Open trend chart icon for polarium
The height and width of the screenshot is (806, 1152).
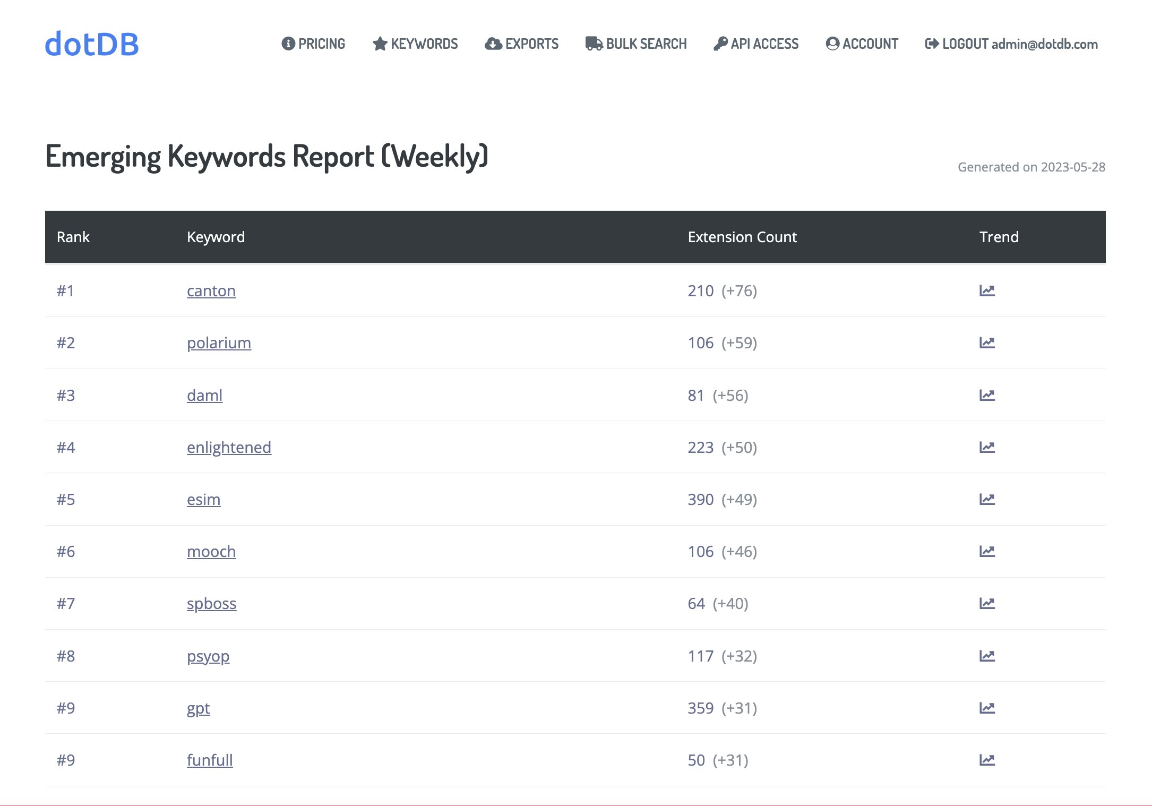[x=986, y=342]
